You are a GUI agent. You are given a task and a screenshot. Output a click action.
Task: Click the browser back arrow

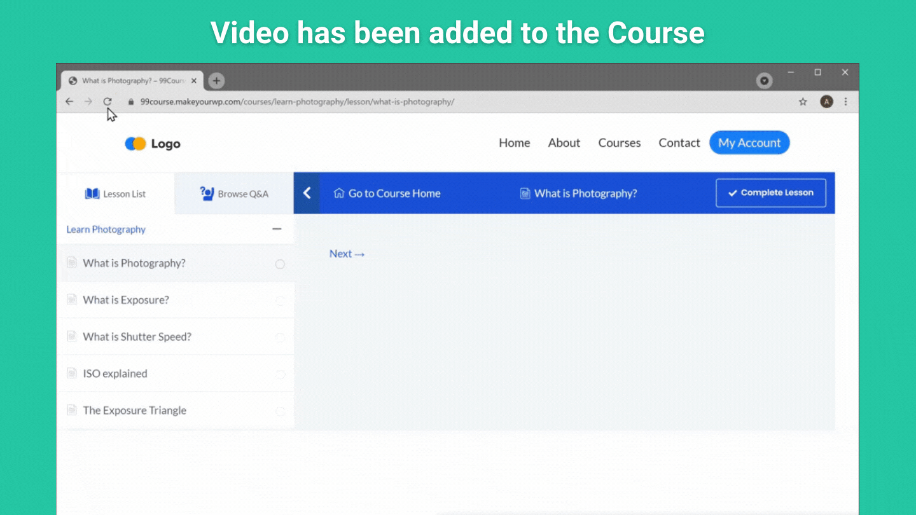coord(69,102)
